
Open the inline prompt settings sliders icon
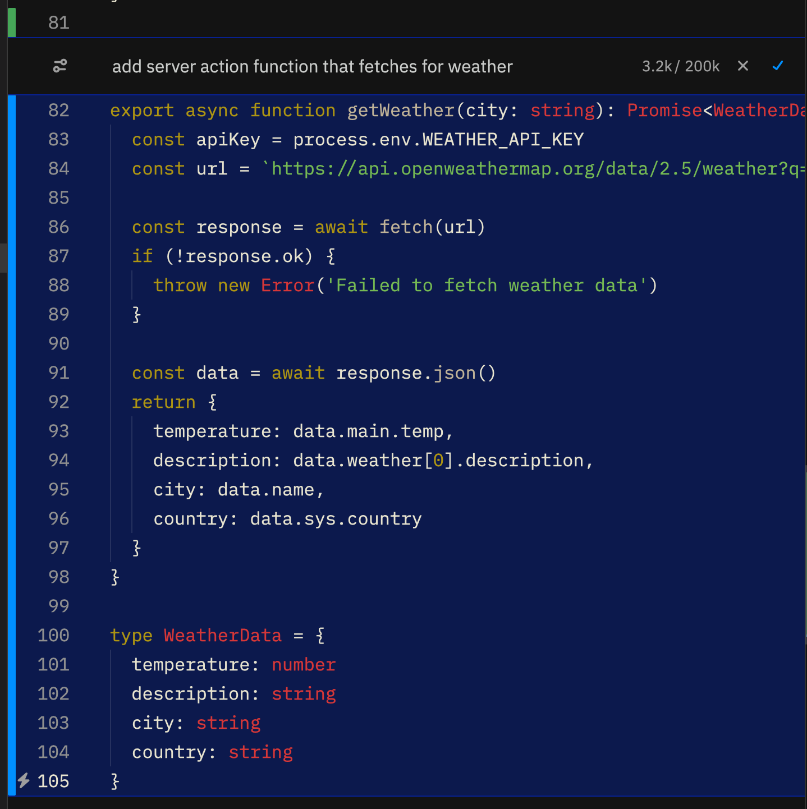point(60,66)
